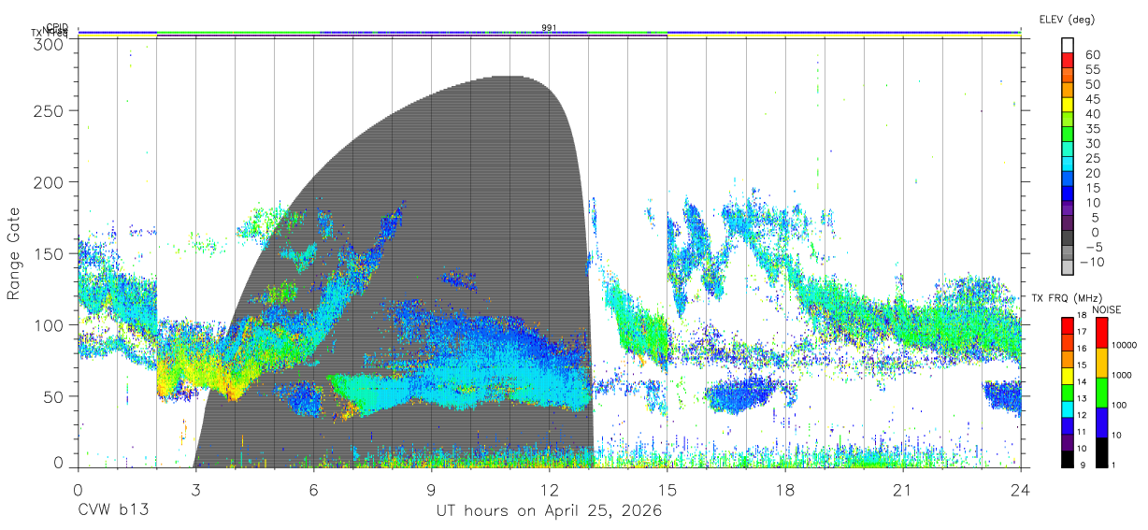This screenshot has height=530, width=1148.
Task: Click the NOISE colorbar title
Action: point(1109,309)
